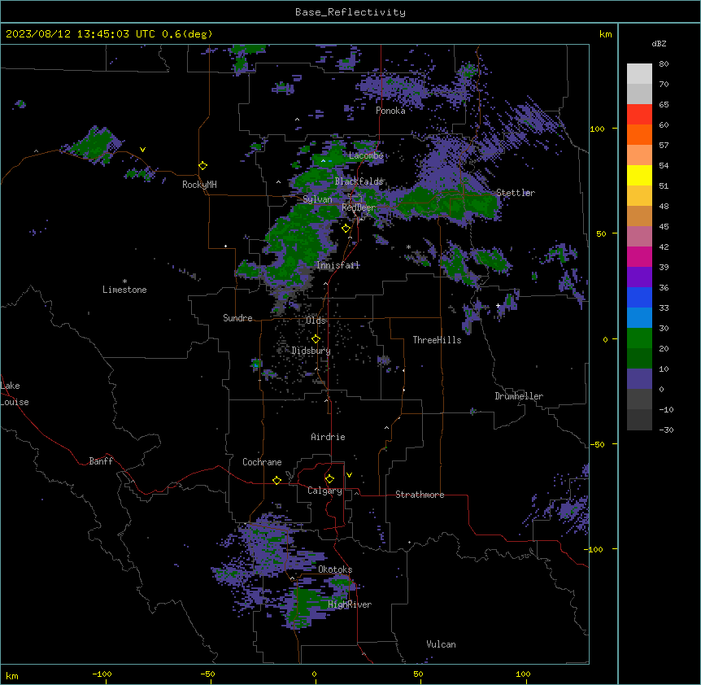Image resolution: width=701 pixels, height=685 pixels.
Task: Click the yellow marker between Olds and Didsbury
Action: pyautogui.click(x=316, y=339)
